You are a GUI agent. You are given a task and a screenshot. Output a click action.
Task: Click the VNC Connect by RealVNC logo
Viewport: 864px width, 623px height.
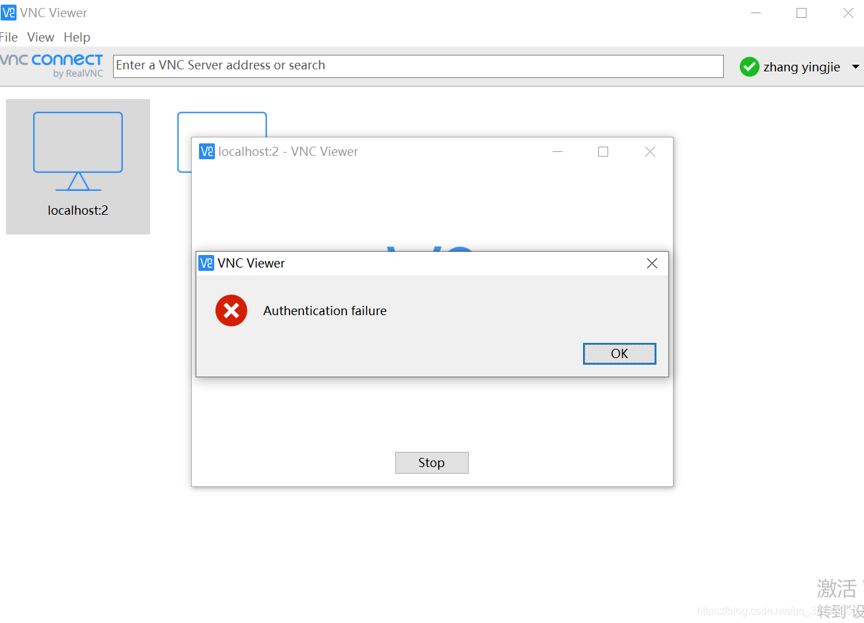52,65
